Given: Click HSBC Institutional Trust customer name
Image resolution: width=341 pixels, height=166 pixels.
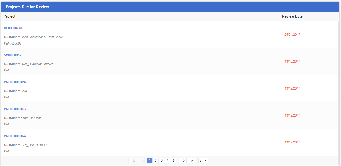Looking at the screenshot, I should [43, 37].
